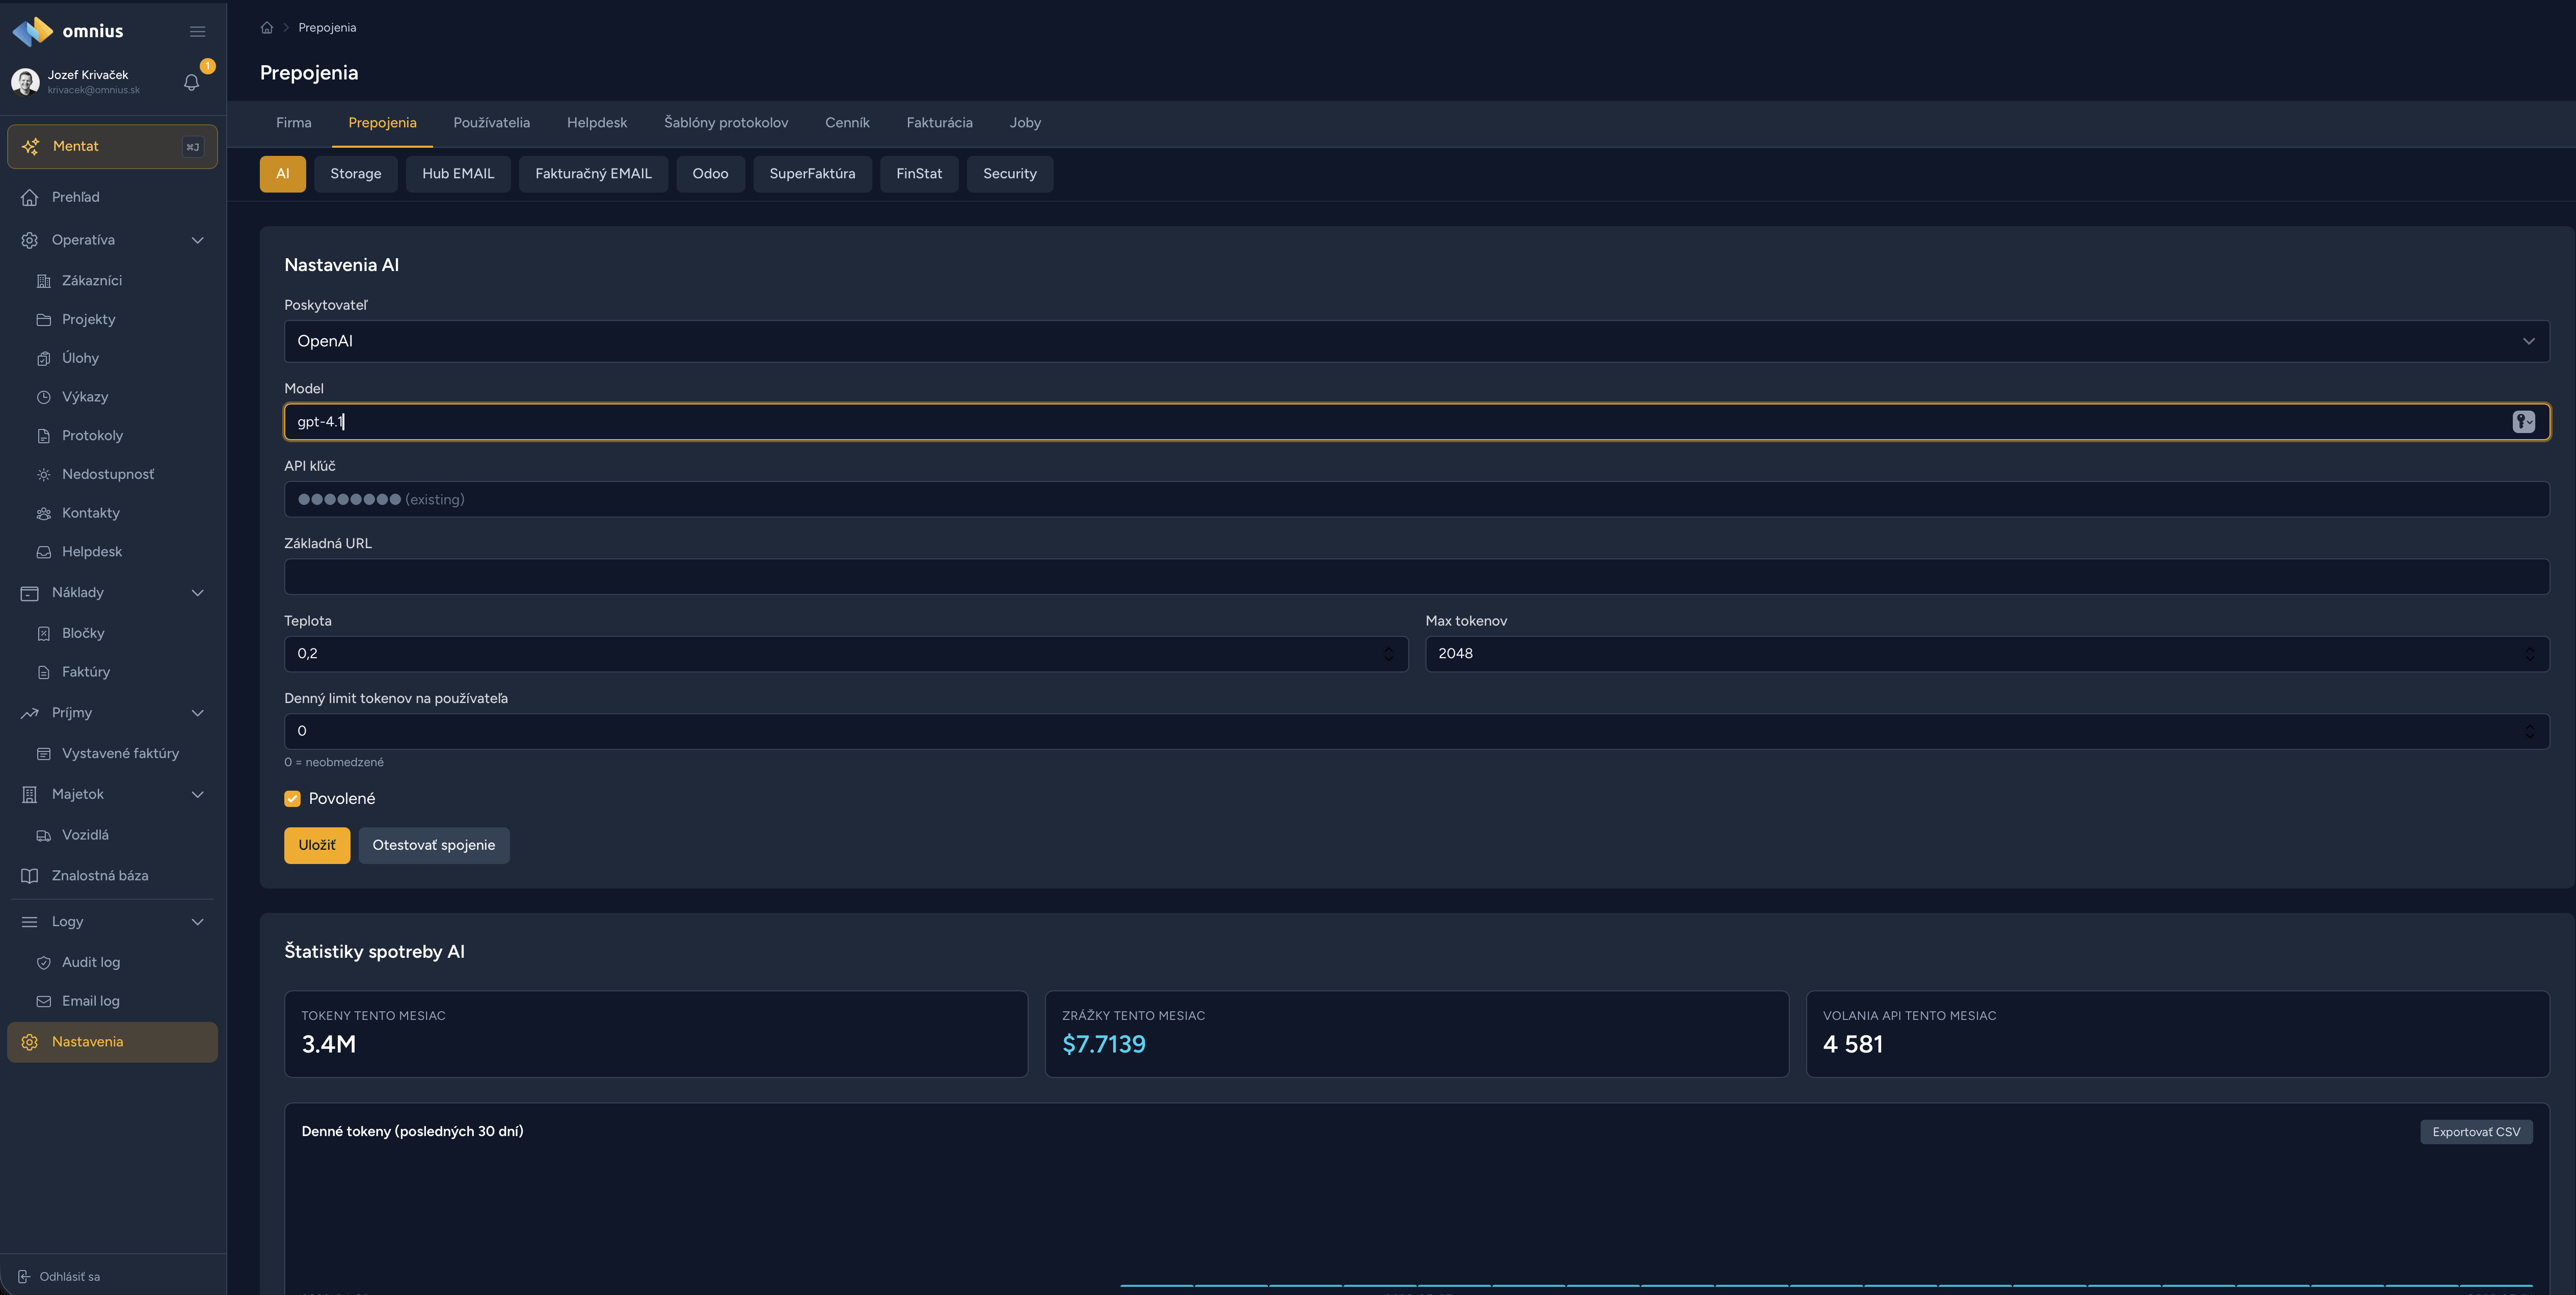Viewport: 2576px width, 1295px height.
Task: Click Faktúry file icon
Action: 43,672
